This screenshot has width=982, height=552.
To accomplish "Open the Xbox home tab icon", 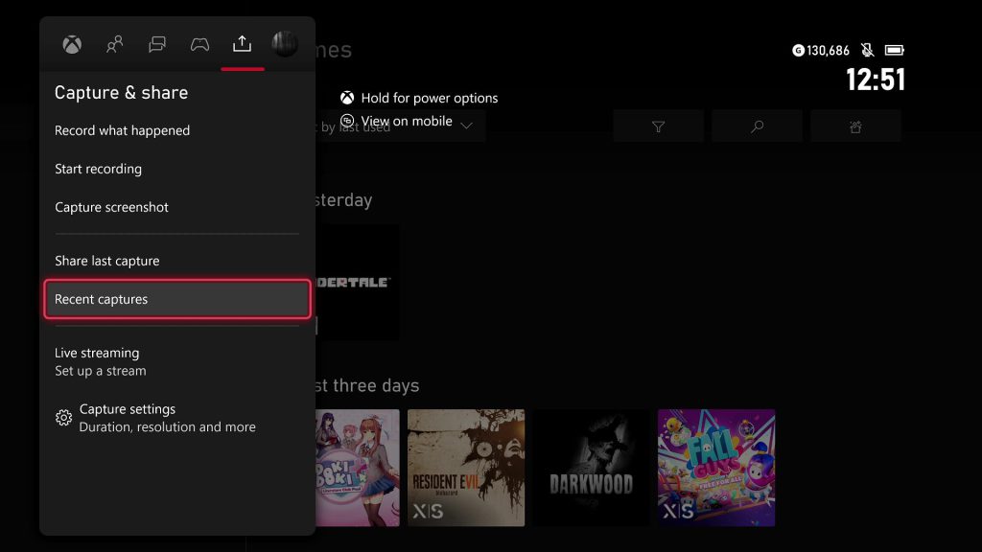I will point(72,44).
